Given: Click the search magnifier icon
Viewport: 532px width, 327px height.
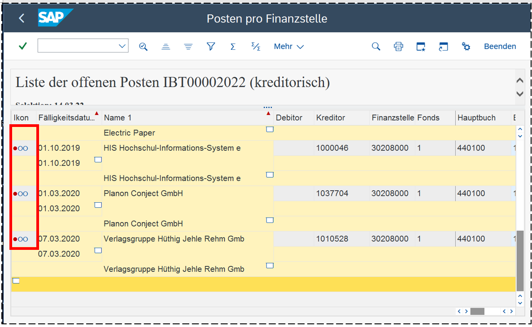Looking at the screenshot, I should click(376, 47).
